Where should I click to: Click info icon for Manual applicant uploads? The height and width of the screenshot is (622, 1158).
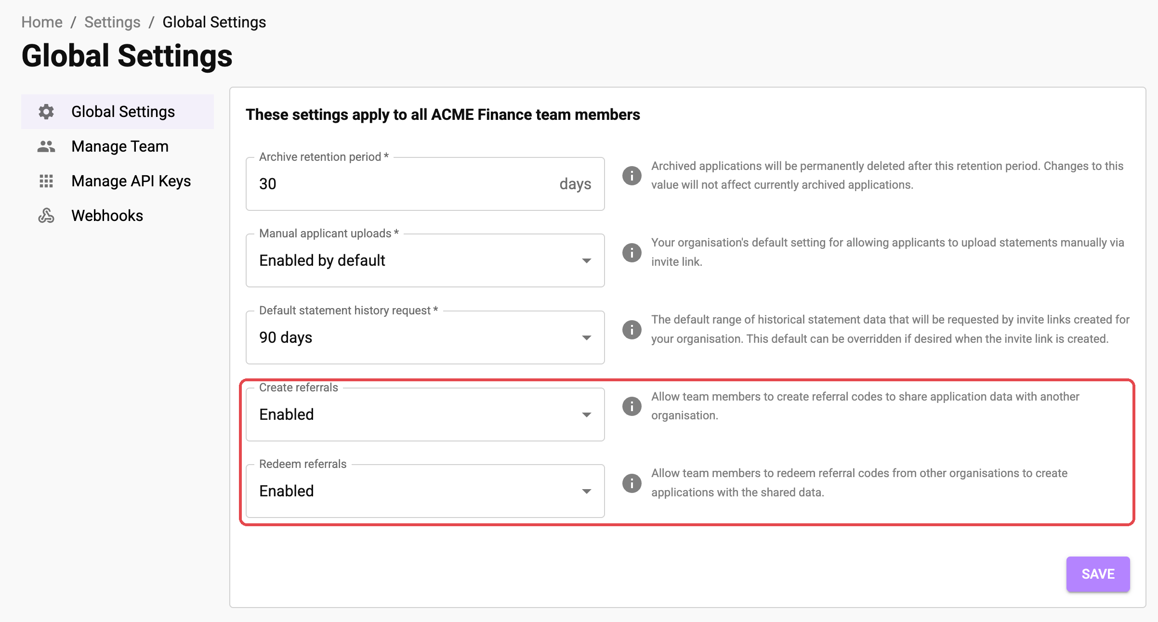click(x=632, y=252)
